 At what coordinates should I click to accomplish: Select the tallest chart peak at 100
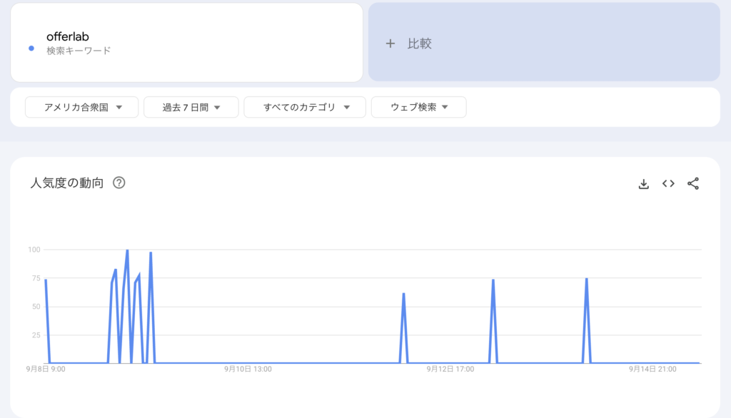tap(127, 251)
